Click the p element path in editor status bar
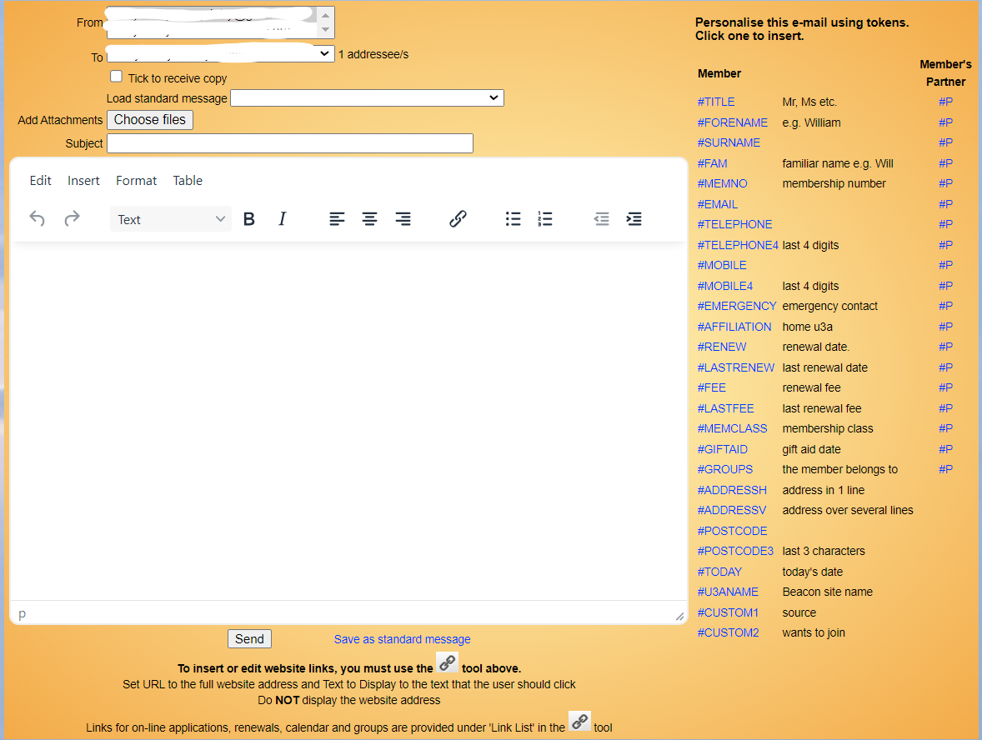 (x=22, y=613)
